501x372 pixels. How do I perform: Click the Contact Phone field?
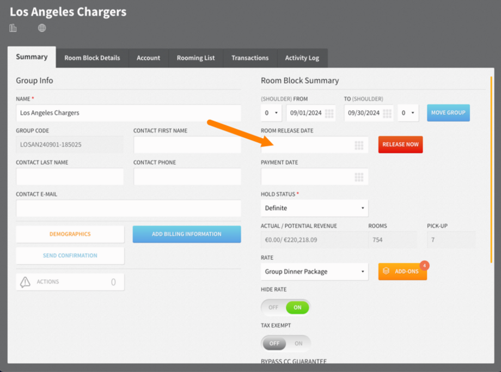pos(187,176)
